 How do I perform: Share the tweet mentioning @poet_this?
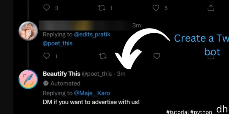point(211,57)
